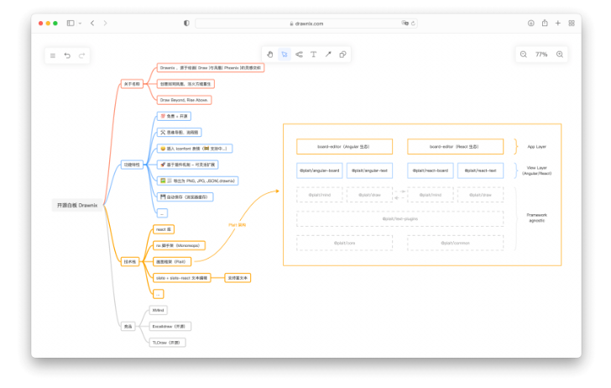This screenshot has height=388, width=611.
Task: Choose the Mind map tool
Action: (299, 55)
